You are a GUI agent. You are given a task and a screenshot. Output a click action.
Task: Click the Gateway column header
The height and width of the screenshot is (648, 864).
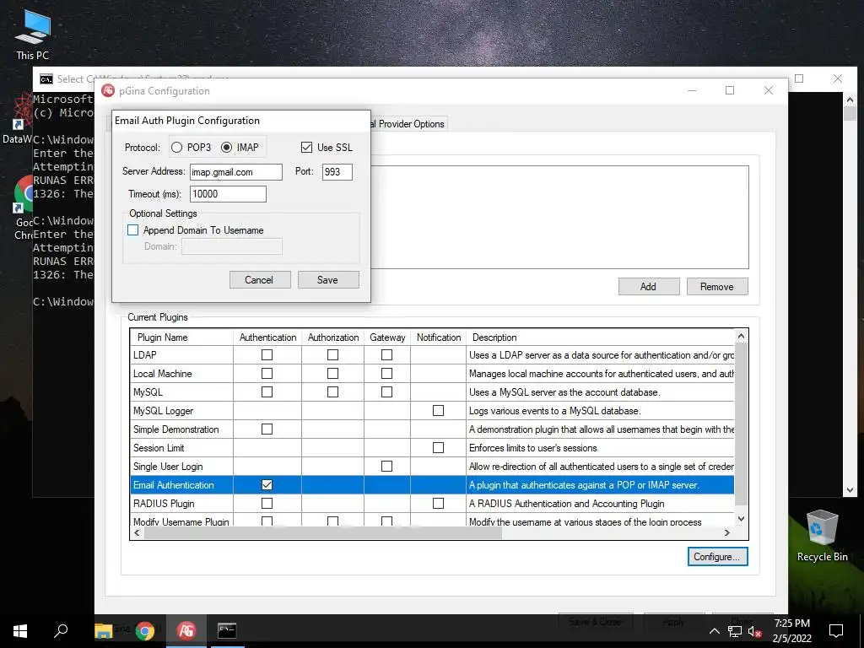click(387, 337)
